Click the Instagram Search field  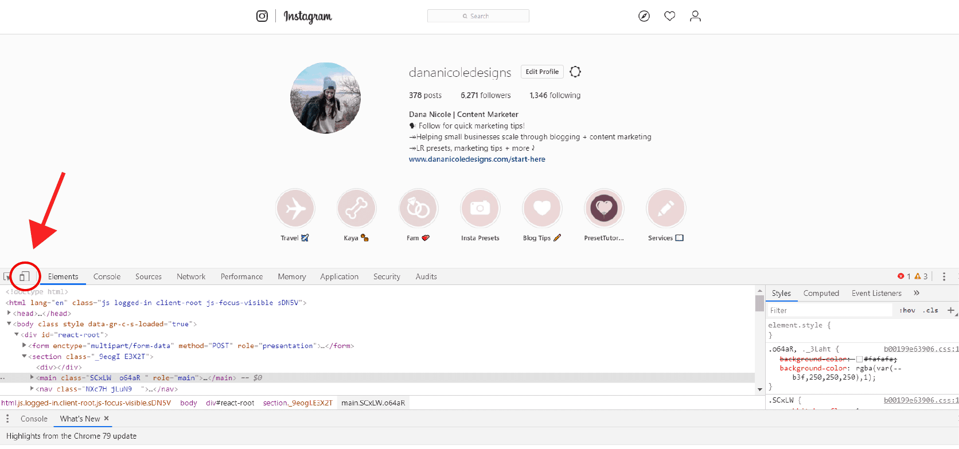[x=478, y=16]
